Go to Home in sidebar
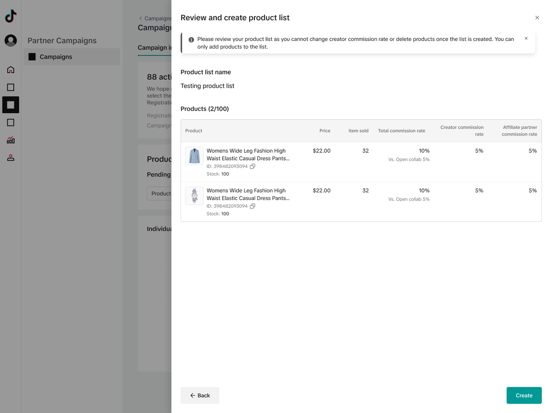Viewport: 551px width, 413px height. 11,70
